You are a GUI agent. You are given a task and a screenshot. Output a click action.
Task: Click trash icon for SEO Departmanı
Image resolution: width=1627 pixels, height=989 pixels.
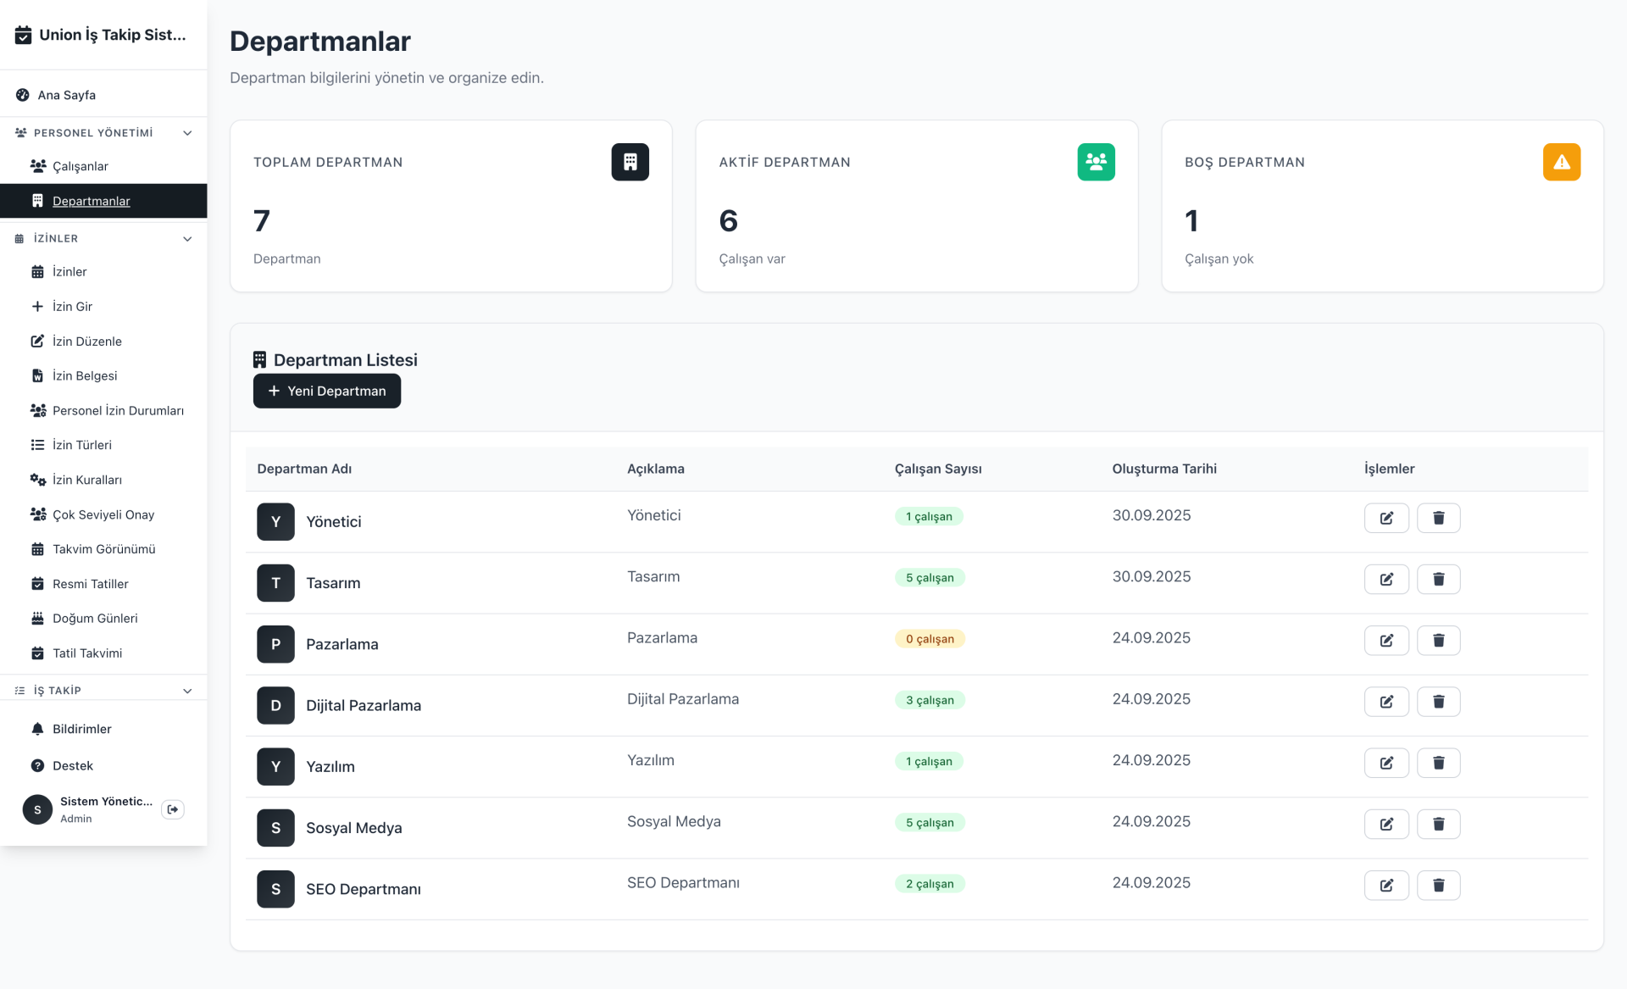tap(1438, 885)
